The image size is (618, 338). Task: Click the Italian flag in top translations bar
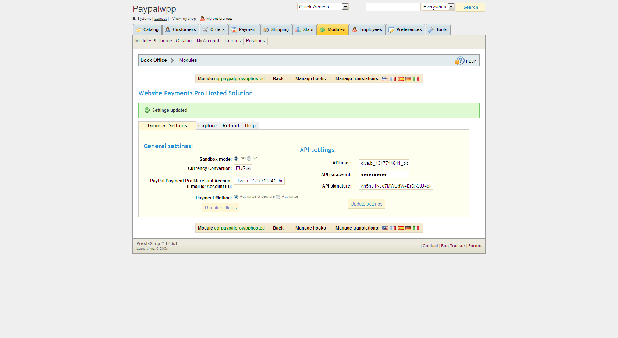click(416, 79)
